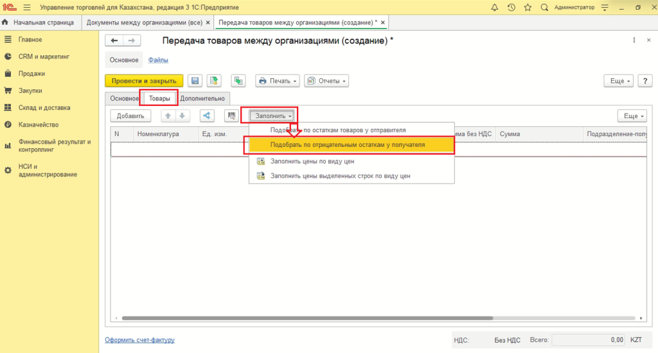Click the Подразделение-получатель column header
This screenshot has width=658, height=353.
tap(616, 133)
